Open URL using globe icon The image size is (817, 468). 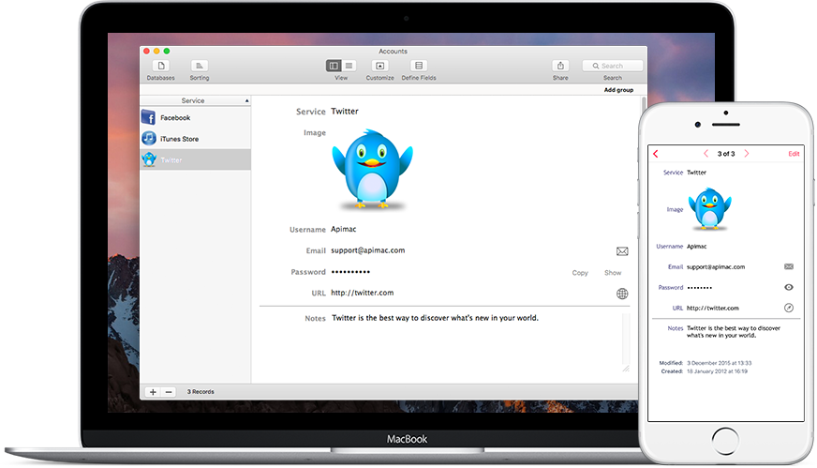pos(622,294)
